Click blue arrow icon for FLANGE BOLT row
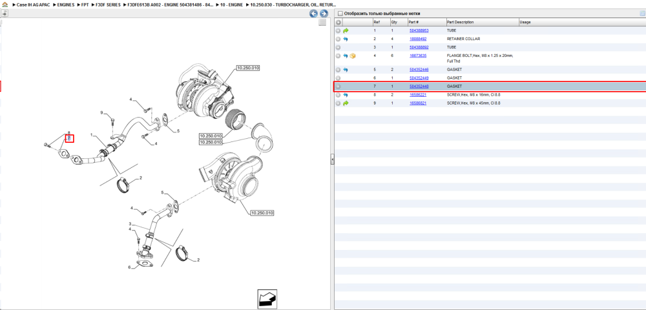The image size is (646, 310). tap(346, 56)
